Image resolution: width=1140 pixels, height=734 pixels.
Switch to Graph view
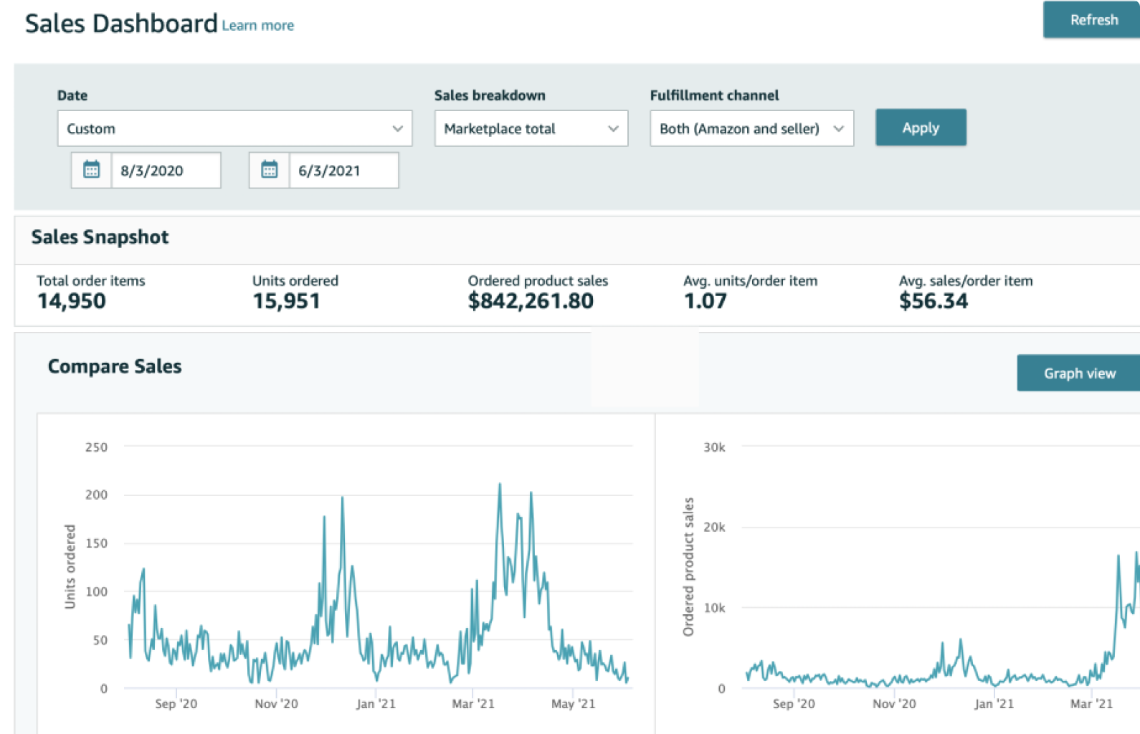1079,373
